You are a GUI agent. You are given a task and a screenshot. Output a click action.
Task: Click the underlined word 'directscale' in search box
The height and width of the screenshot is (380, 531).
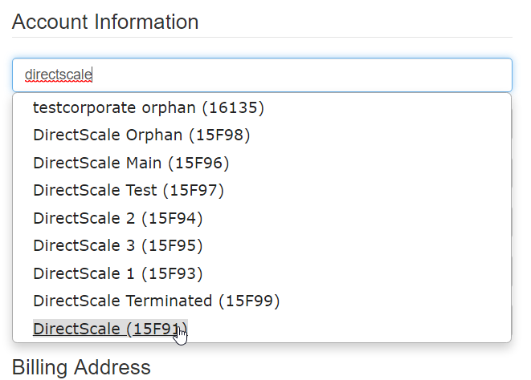click(59, 75)
